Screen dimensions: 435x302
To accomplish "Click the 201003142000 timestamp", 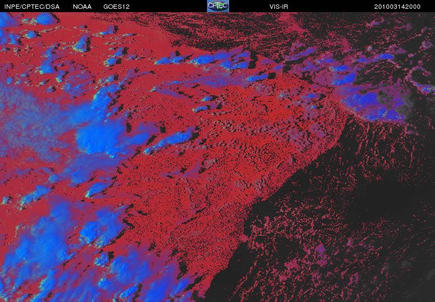I will 397,7.
